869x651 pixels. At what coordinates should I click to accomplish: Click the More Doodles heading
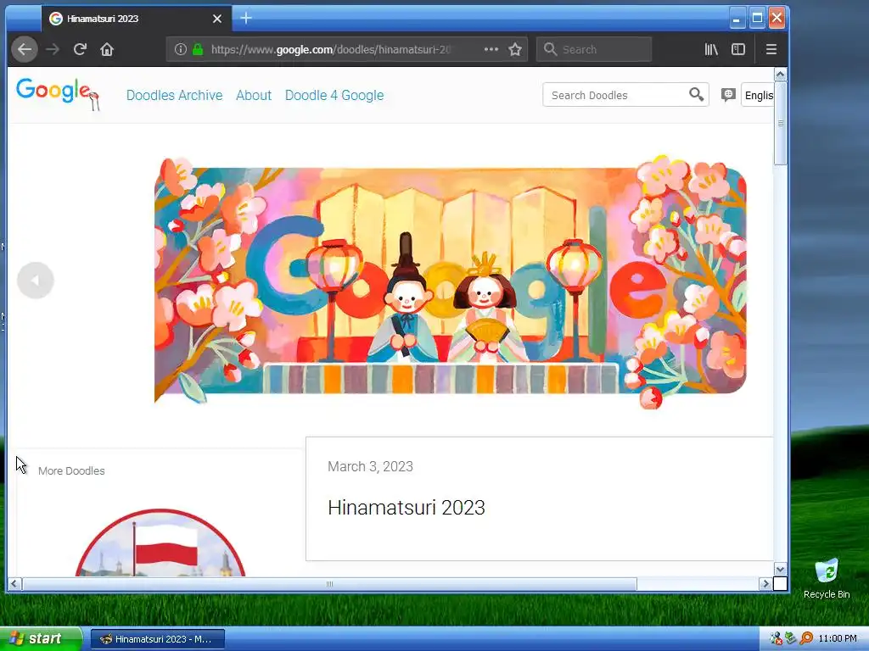71,471
